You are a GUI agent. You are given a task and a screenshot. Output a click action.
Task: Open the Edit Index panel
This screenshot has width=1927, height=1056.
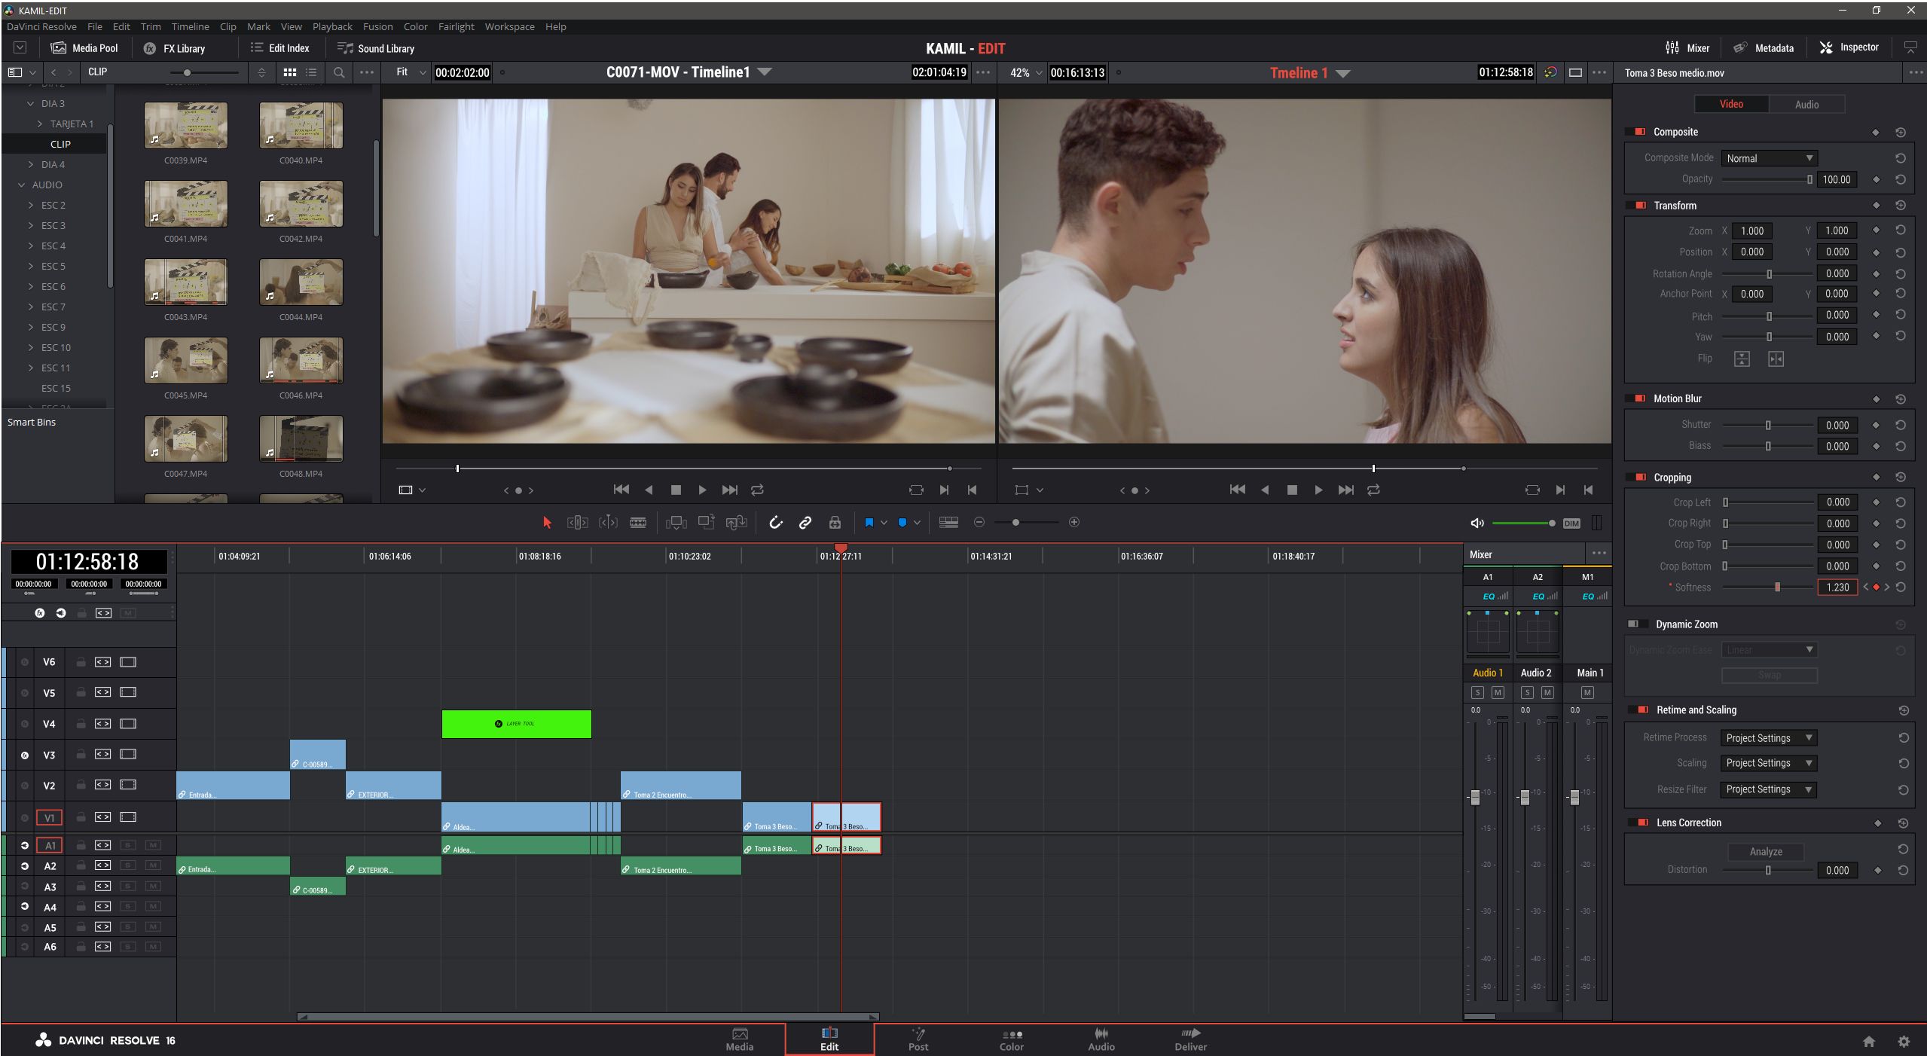(279, 48)
